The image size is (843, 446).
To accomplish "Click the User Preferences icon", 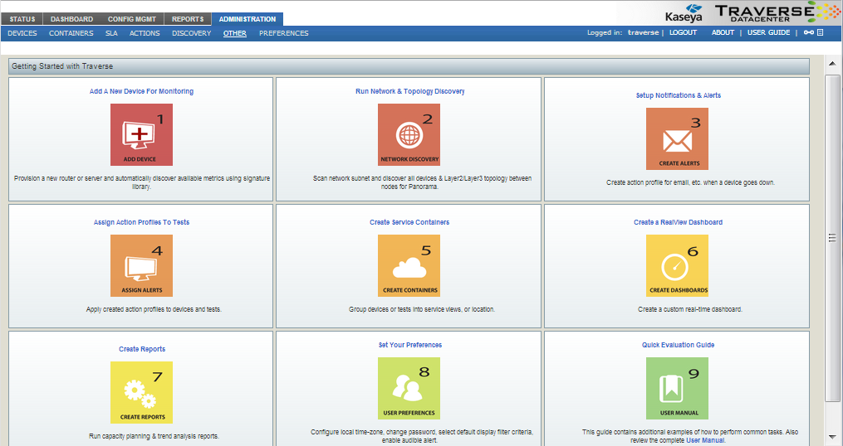I will pyautogui.click(x=409, y=388).
